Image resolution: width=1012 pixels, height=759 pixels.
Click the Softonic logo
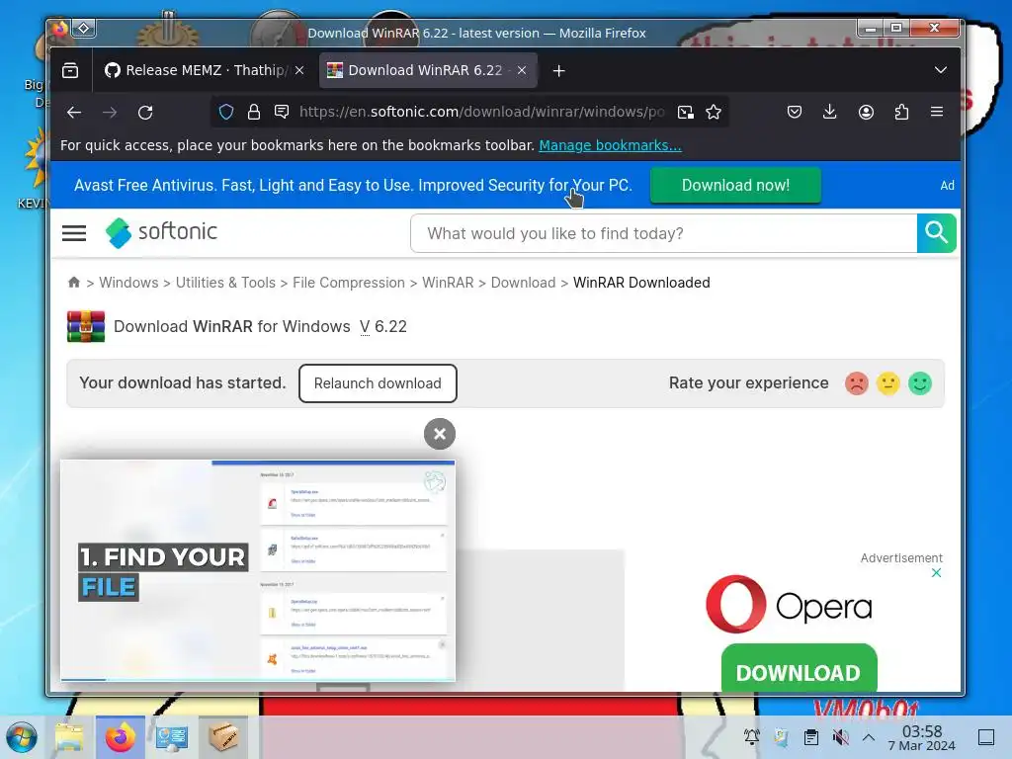pyautogui.click(x=161, y=232)
